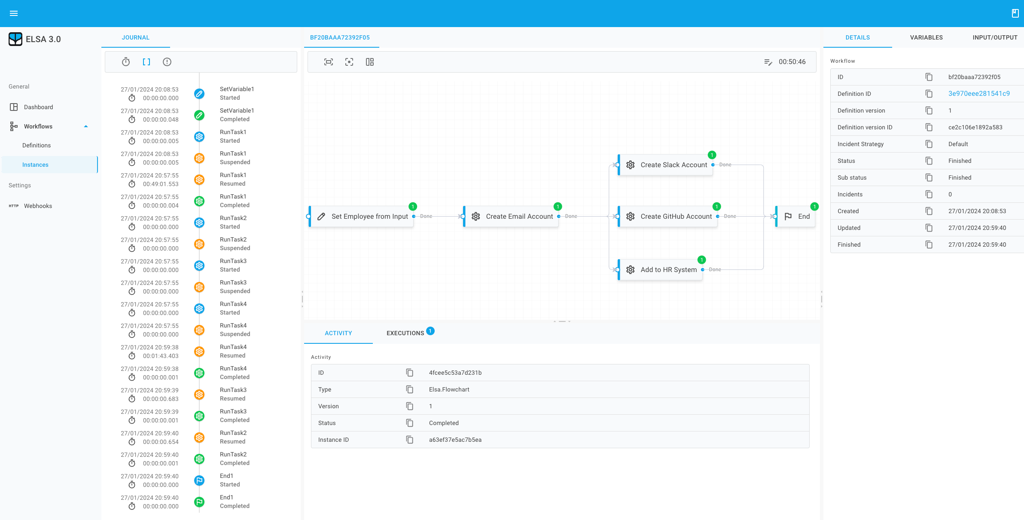Click the timer/clock icon in journal toolbar
This screenshot has height=520, width=1024.
tap(125, 62)
